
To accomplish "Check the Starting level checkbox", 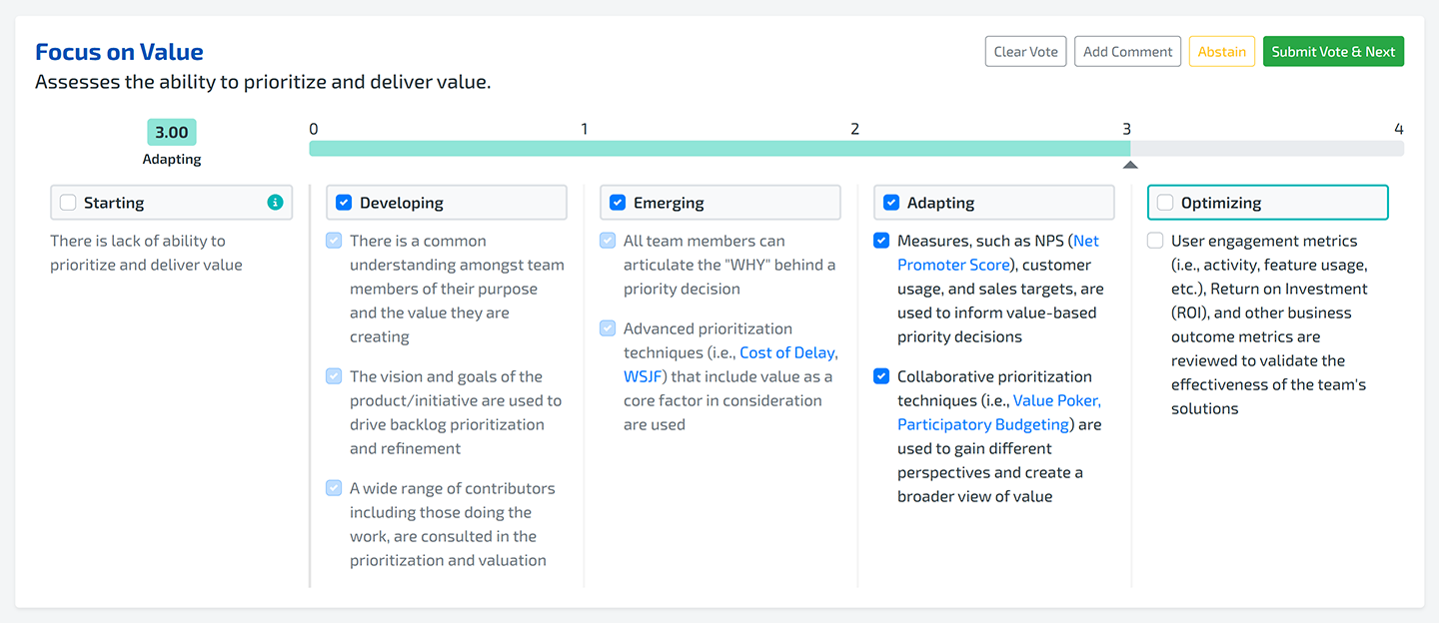I will coord(68,203).
